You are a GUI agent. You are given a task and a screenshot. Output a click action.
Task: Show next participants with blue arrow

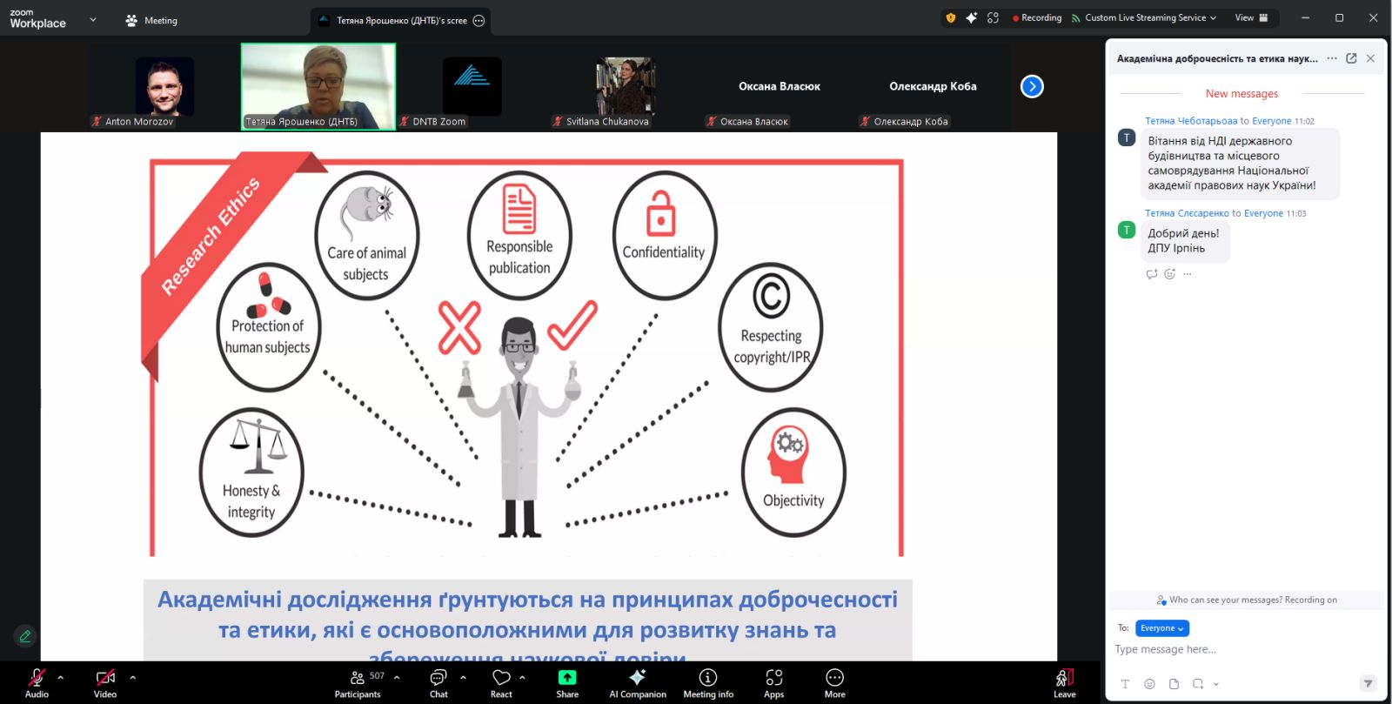(1032, 86)
